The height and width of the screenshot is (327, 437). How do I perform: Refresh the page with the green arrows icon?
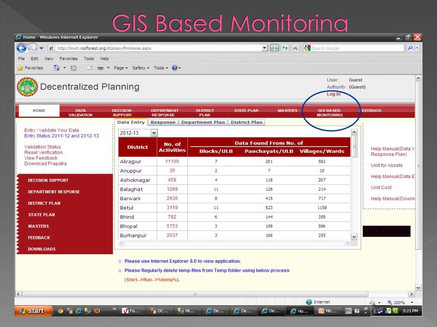coord(285,48)
